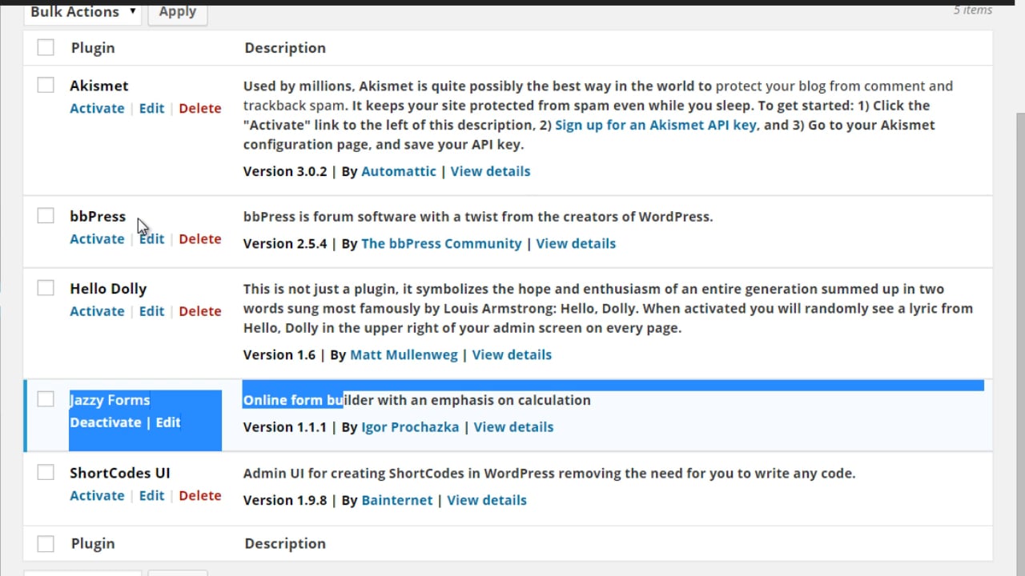Open the Bainternet author link
The height and width of the screenshot is (576, 1025).
[397, 499]
